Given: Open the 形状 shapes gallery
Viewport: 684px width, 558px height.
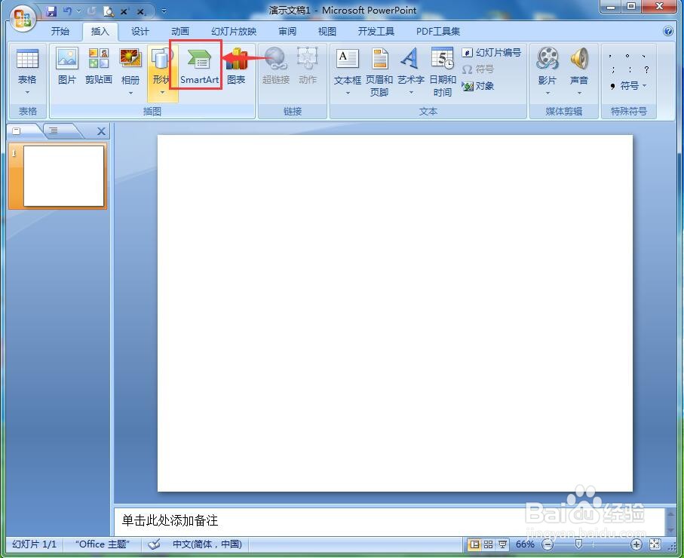Looking at the screenshot, I should pyautogui.click(x=162, y=73).
